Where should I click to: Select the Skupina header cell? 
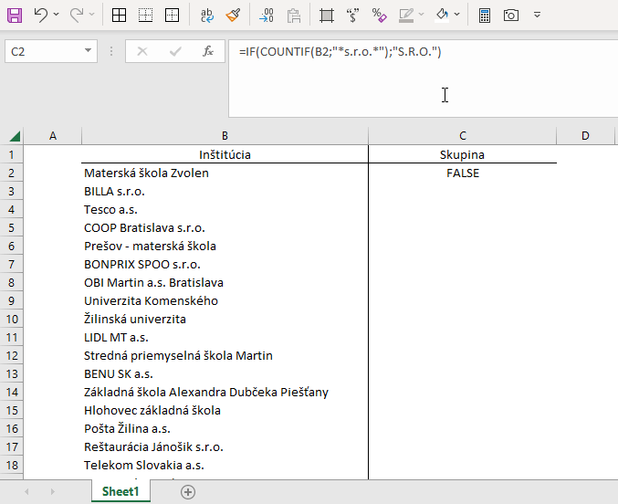point(463,154)
